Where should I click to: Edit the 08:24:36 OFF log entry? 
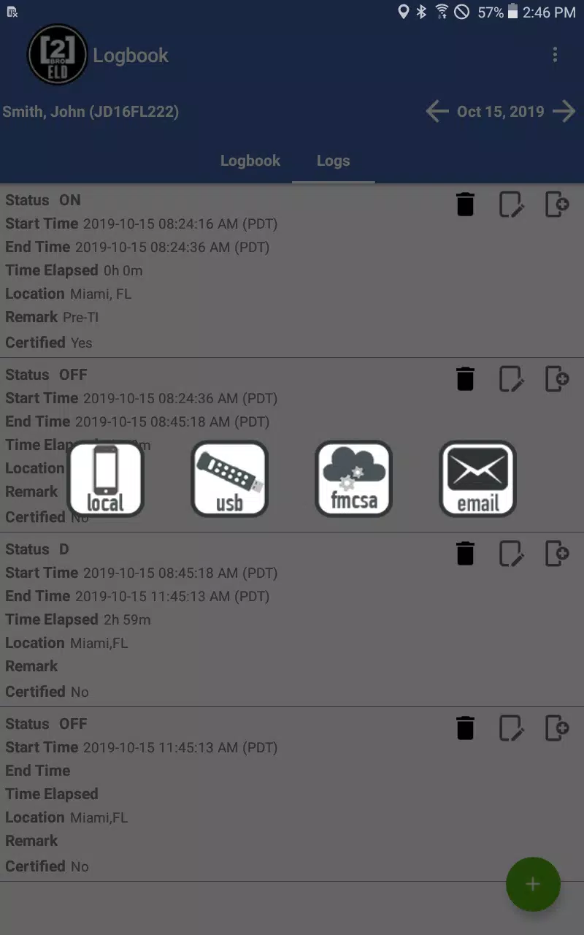512,379
